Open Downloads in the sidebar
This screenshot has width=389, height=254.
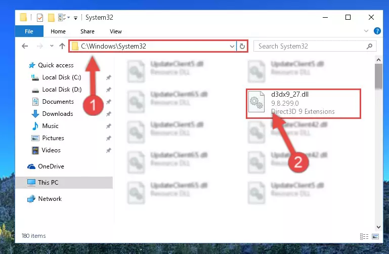(52, 114)
